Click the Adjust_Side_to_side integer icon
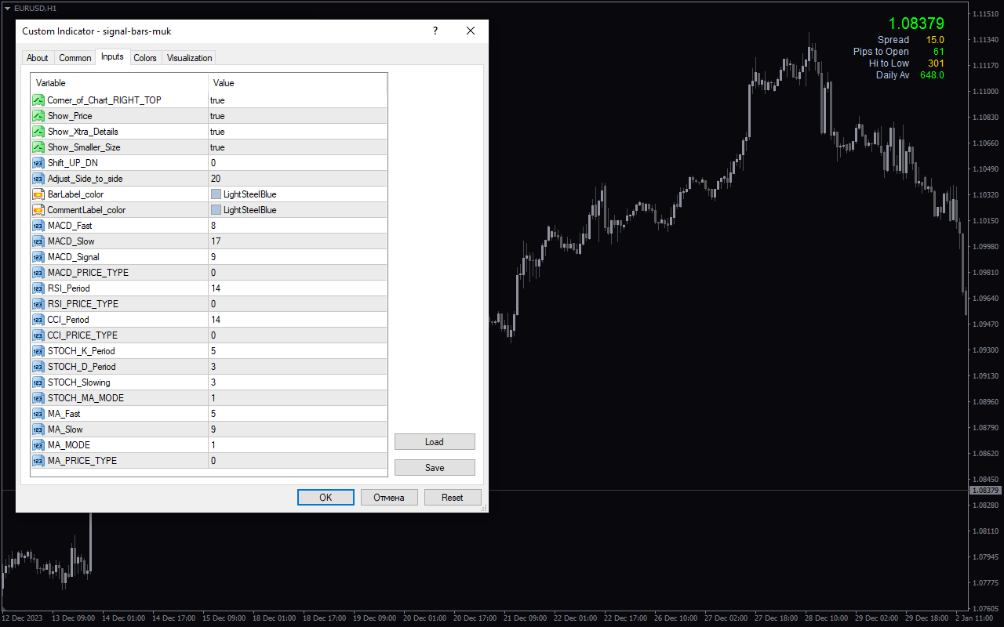 [x=38, y=179]
